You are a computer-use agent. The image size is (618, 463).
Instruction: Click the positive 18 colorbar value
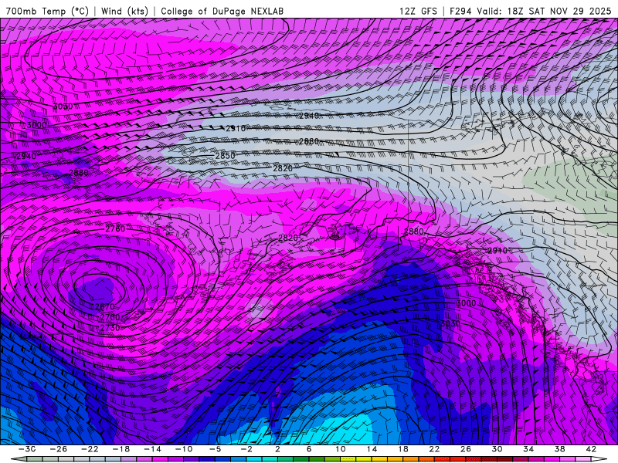pyautogui.click(x=402, y=449)
